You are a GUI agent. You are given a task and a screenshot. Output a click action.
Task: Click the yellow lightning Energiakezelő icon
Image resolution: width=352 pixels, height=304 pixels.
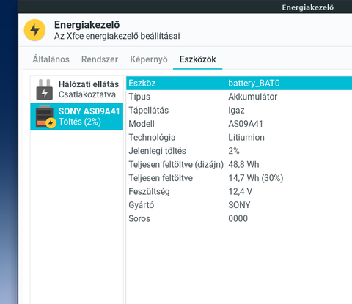coord(34,30)
